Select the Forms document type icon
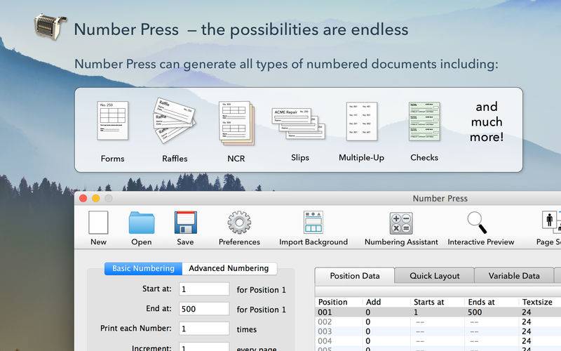The width and height of the screenshot is (561, 351). 112,121
